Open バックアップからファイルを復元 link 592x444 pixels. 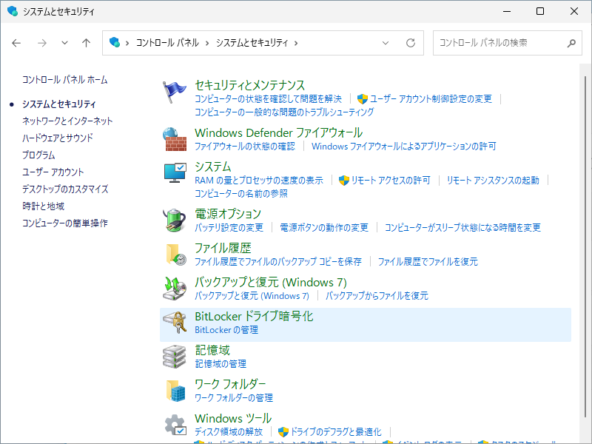tap(377, 295)
